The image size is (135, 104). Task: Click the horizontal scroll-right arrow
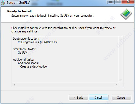pyautogui.click(x=116, y=84)
